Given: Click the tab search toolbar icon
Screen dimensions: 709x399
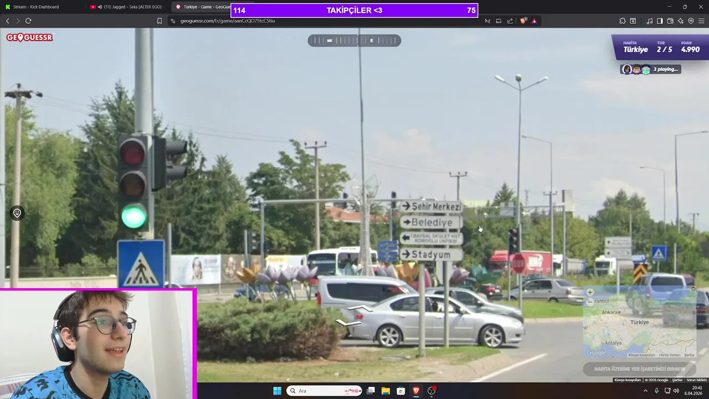Looking at the screenshot, I should click(633, 21).
